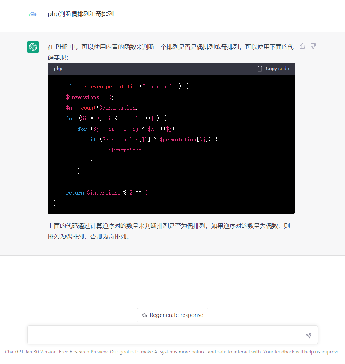Click the ChatGPT assistant avatar logo
The image size is (345, 364).
coord(33,47)
